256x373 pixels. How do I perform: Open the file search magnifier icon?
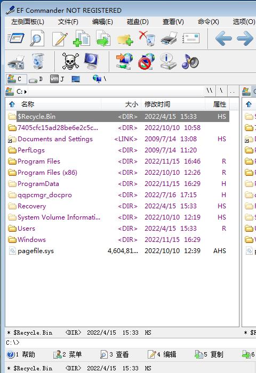[x=37, y=38]
